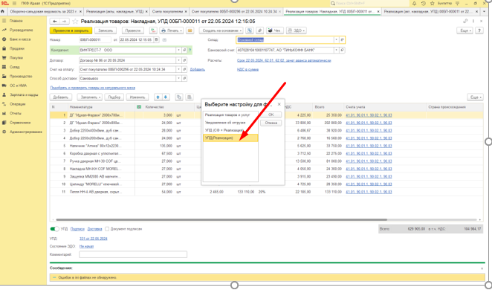The height and width of the screenshot is (290, 492).
Task: Select УПД(Реализация) in the list
Action: click(230, 138)
